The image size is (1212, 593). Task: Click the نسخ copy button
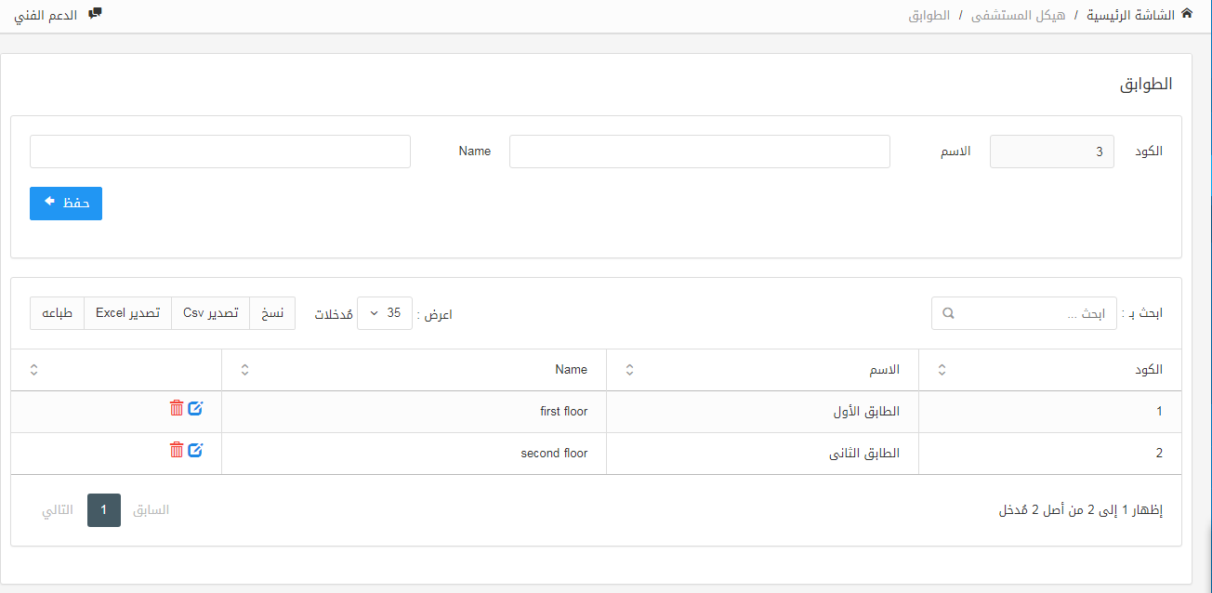coord(272,313)
